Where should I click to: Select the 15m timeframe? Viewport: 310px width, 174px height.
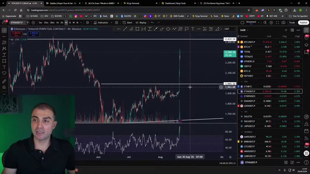click(46, 23)
